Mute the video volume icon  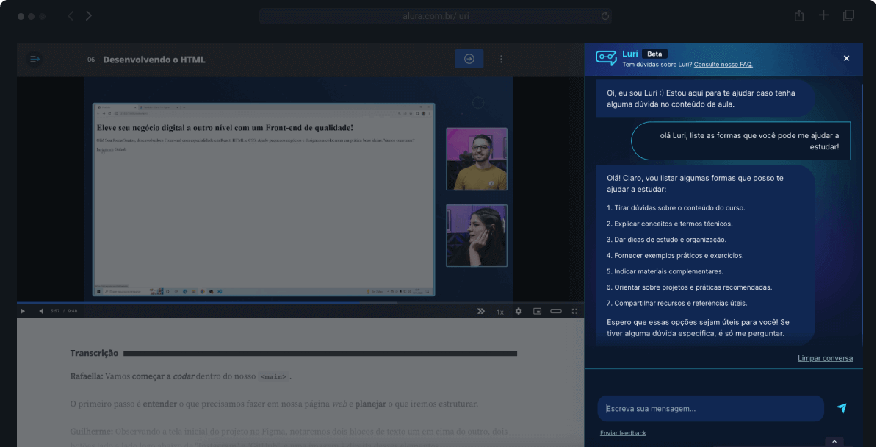tap(40, 311)
